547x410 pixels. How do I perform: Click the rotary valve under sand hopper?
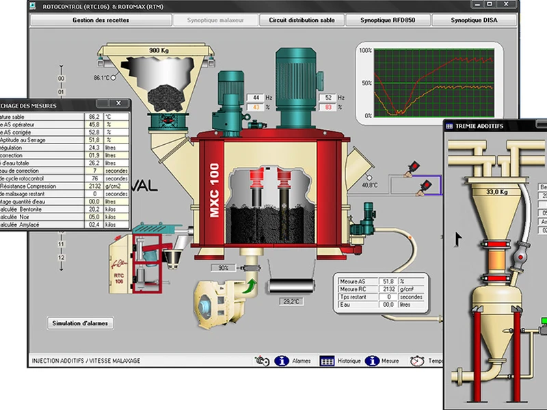click(x=168, y=122)
